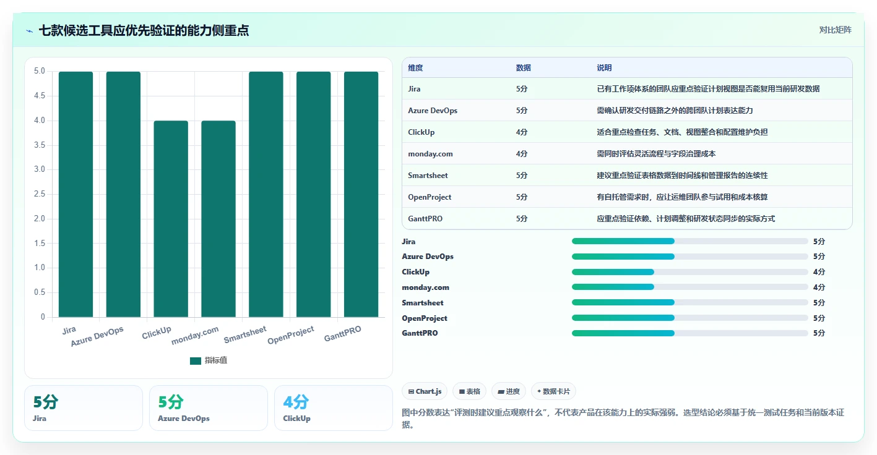Select the Chart.js tag chip
The image size is (877, 455).
pos(425,391)
